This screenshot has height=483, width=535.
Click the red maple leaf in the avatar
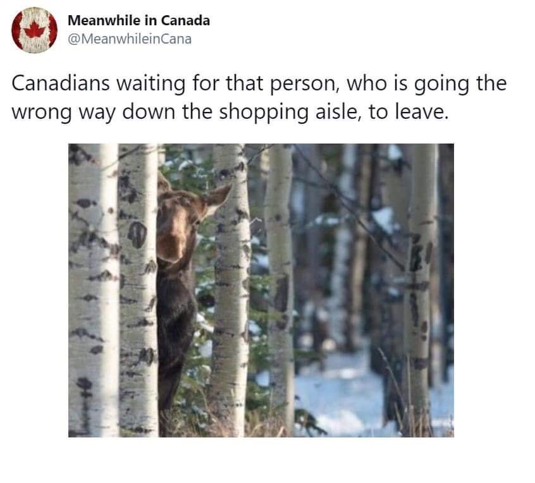[x=34, y=30]
